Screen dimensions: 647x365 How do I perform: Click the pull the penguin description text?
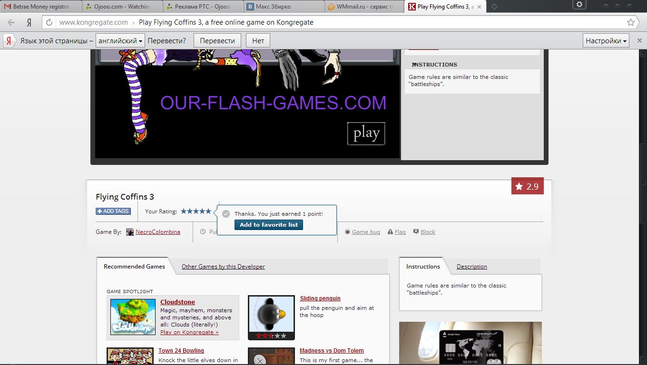pyautogui.click(x=337, y=311)
